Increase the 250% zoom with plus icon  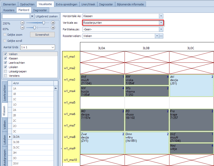pyautogui.click(x=53, y=23)
